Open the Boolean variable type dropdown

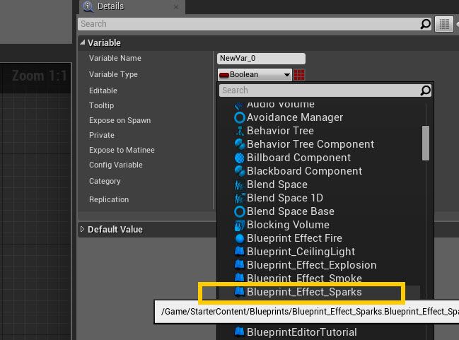click(x=255, y=75)
